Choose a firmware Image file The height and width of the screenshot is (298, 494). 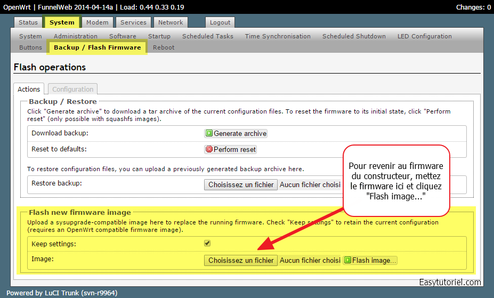pos(241,261)
